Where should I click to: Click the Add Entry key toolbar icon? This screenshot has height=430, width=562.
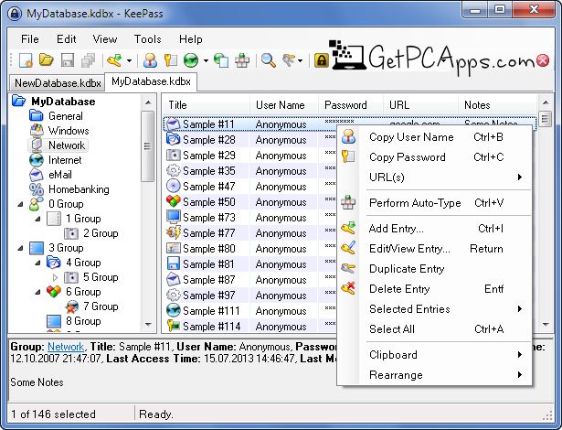tap(115, 60)
